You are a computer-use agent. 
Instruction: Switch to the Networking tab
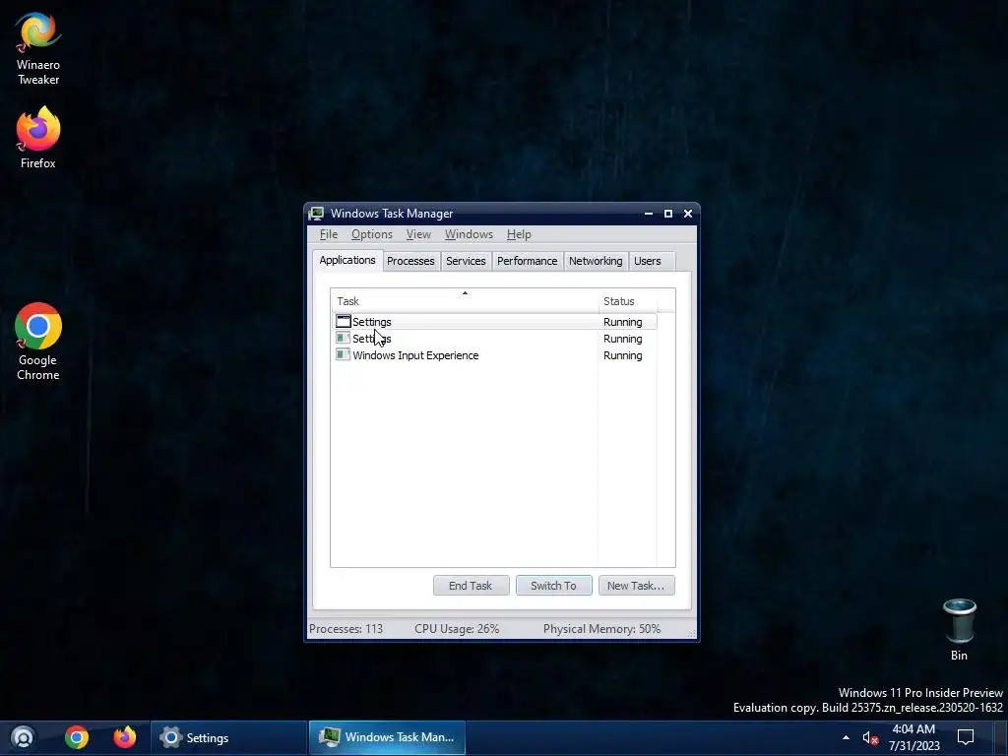click(596, 261)
